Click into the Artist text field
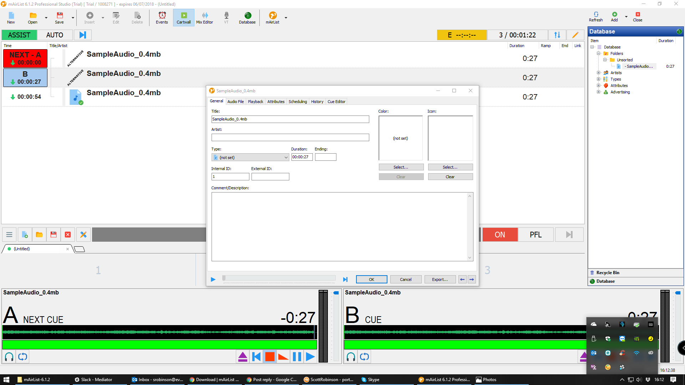This screenshot has width=685, height=385. (x=290, y=138)
